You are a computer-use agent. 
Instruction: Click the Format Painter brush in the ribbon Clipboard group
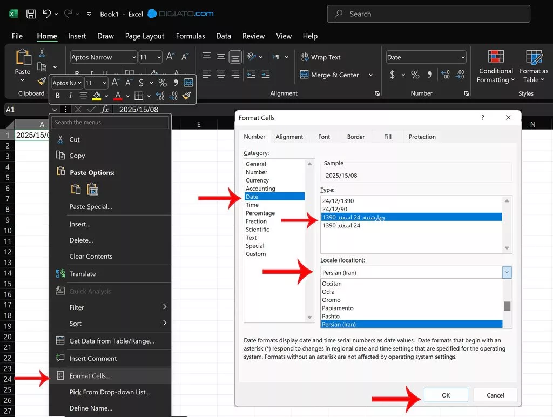(42, 81)
